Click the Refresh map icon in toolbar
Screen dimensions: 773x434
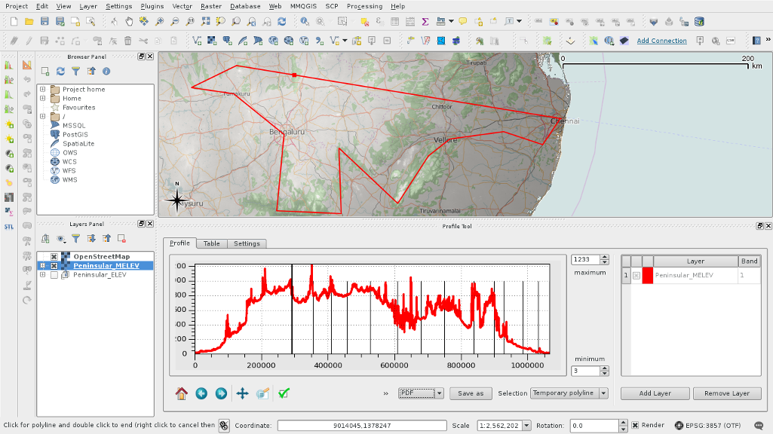(281, 22)
